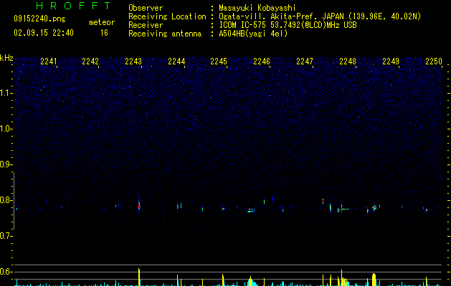Click the HROFFT title text
This screenshot has height=286, width=451.
point(74,6)
